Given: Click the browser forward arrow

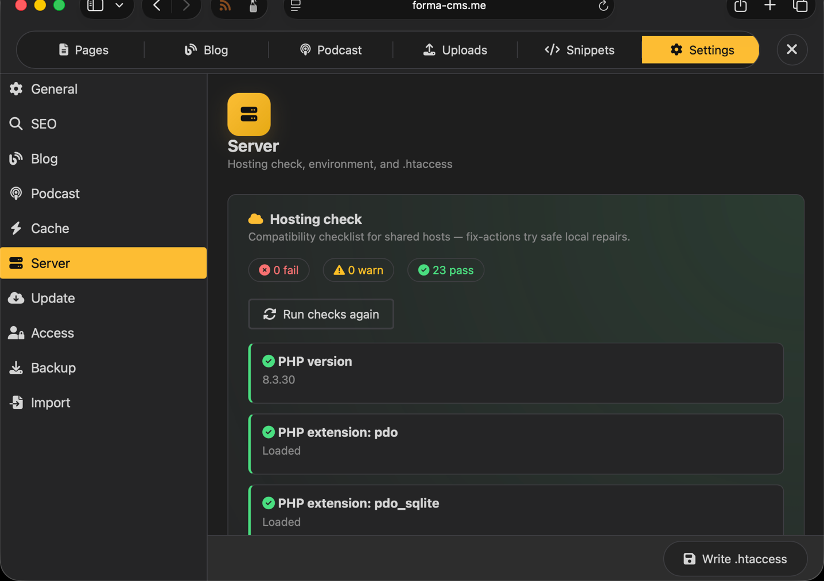Looking at the screenshot, I should tap(186, 6).
